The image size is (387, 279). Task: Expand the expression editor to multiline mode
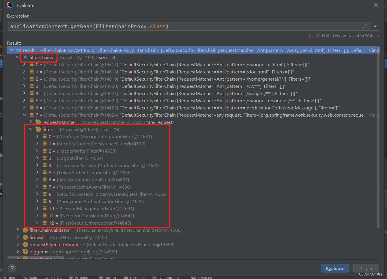click(365, 26)
